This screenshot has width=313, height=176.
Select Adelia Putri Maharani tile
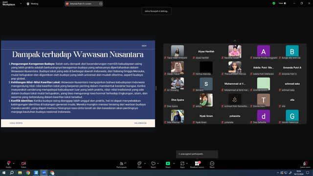pyautogui.click(x=264, y=68)
